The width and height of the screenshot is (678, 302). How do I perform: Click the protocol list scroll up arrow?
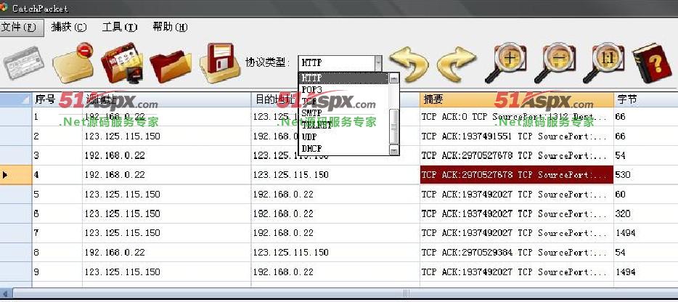[x=393, y=78]
